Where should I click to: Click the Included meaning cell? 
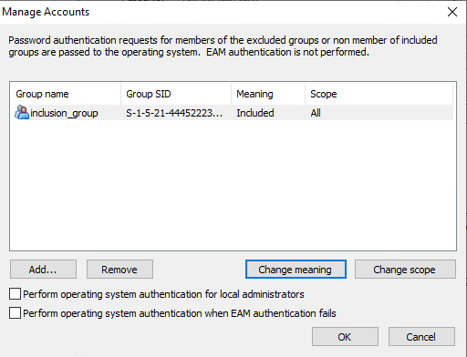click(255, 113)
